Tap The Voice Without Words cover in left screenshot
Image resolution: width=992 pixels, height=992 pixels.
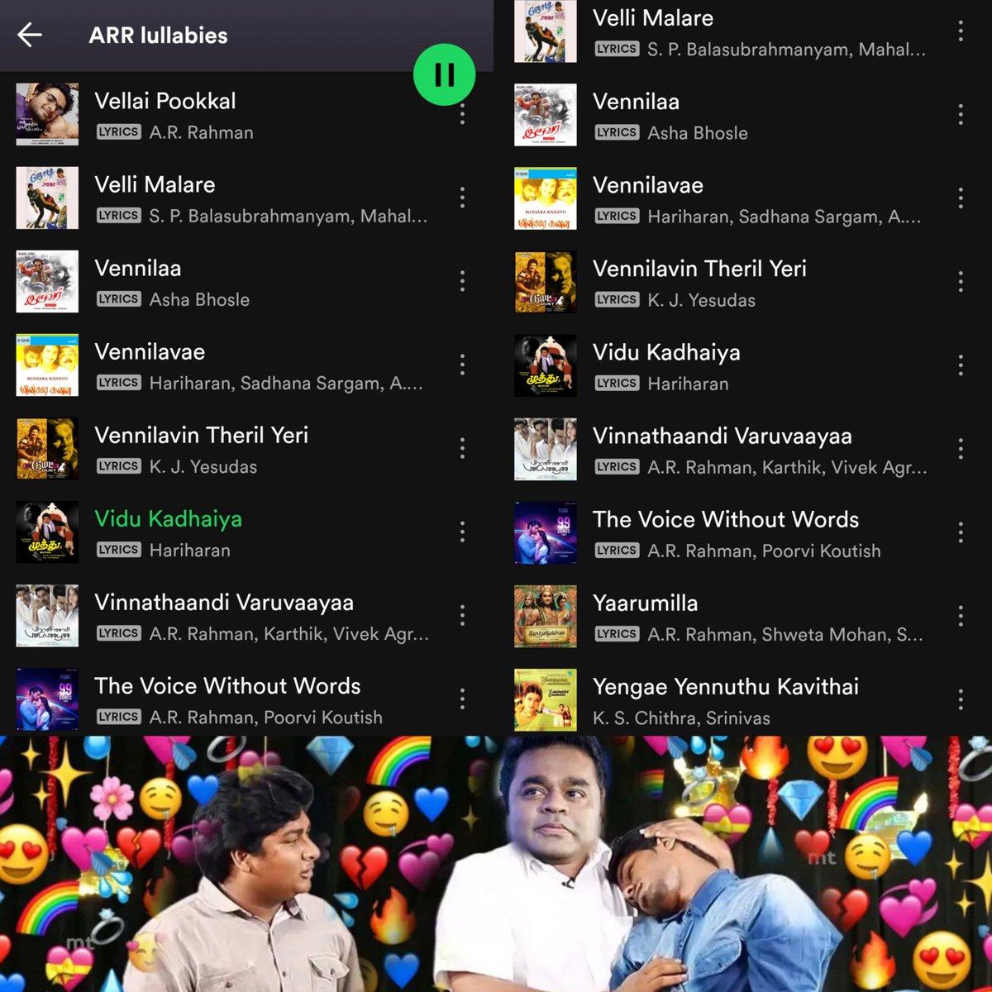point(47,699)
